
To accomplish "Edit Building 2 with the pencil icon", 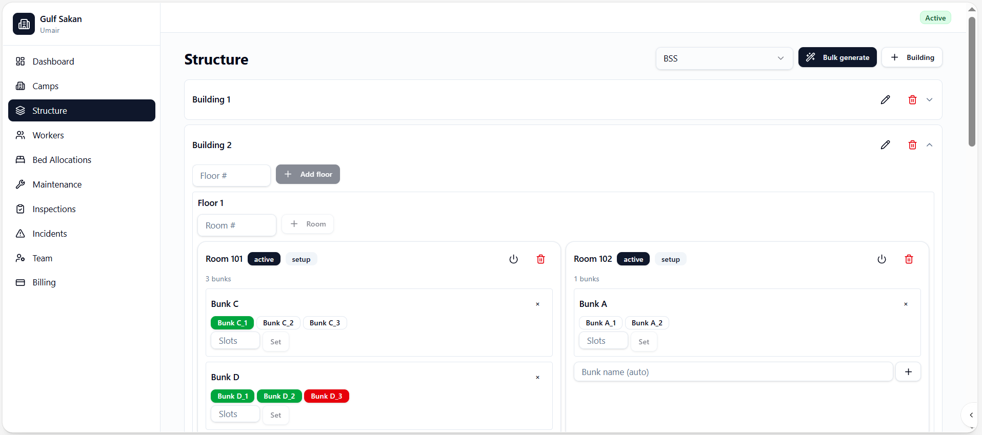I will click(x=886, y=145).
